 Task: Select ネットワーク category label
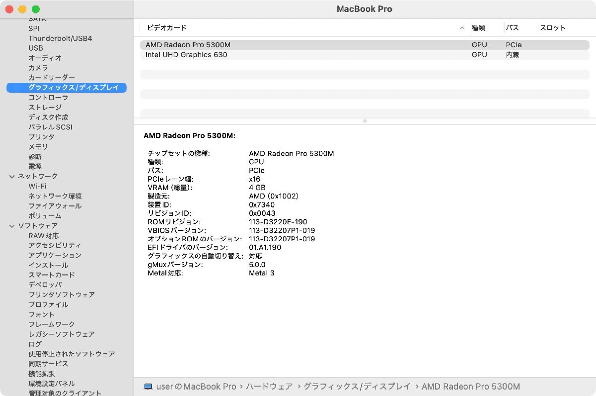click(x=38, y=176)
